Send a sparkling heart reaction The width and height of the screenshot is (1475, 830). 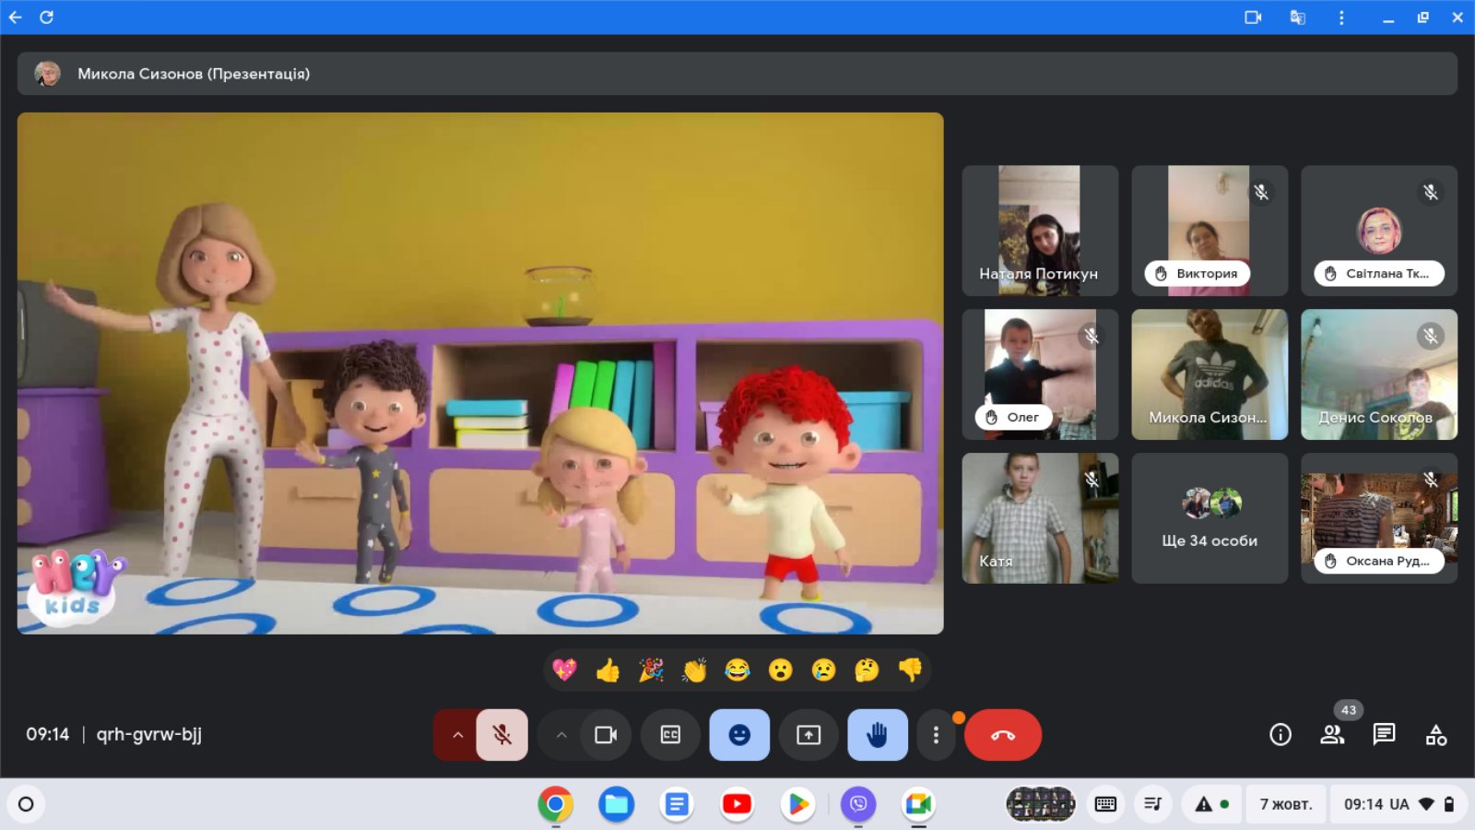(564, 670)
